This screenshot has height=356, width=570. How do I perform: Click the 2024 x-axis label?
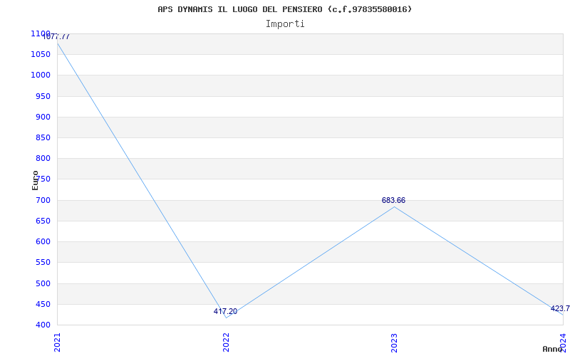pos(563,342)
